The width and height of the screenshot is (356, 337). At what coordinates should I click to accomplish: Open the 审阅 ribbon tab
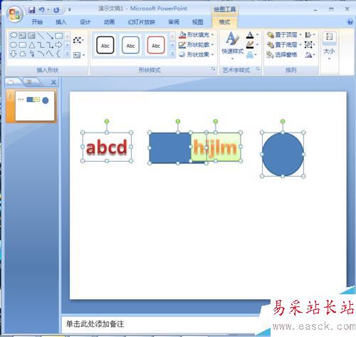[174, 22]
